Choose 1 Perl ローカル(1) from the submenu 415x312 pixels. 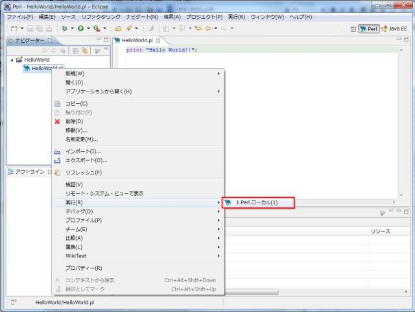(x=257, y=202)
